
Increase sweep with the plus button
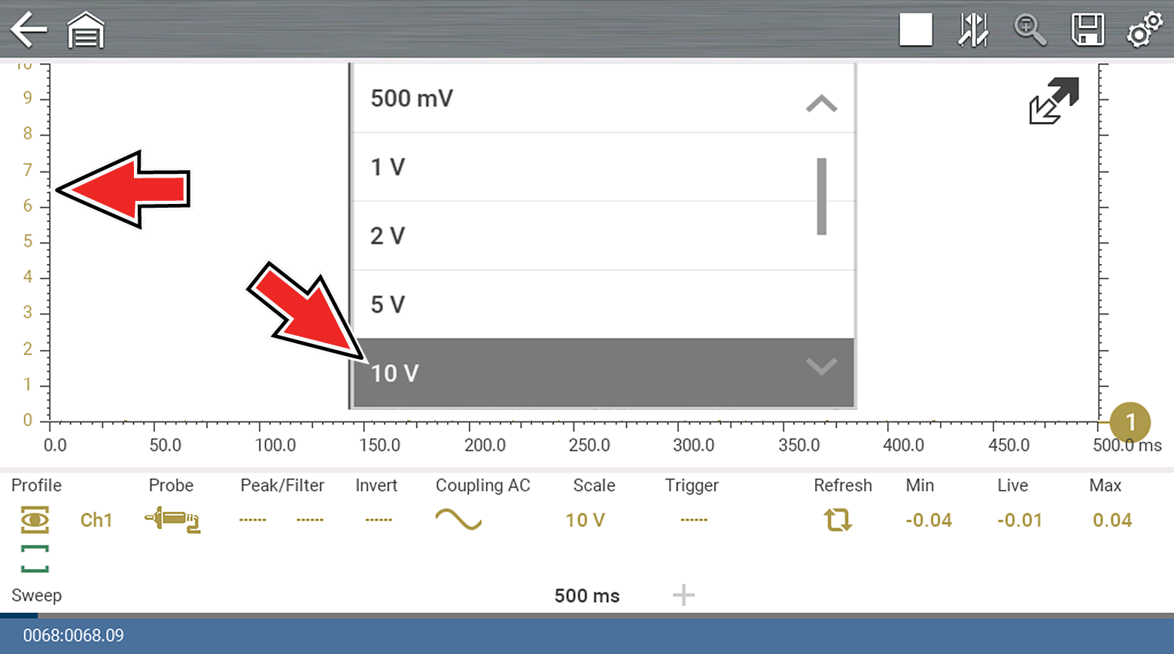(x=683, y=595)
